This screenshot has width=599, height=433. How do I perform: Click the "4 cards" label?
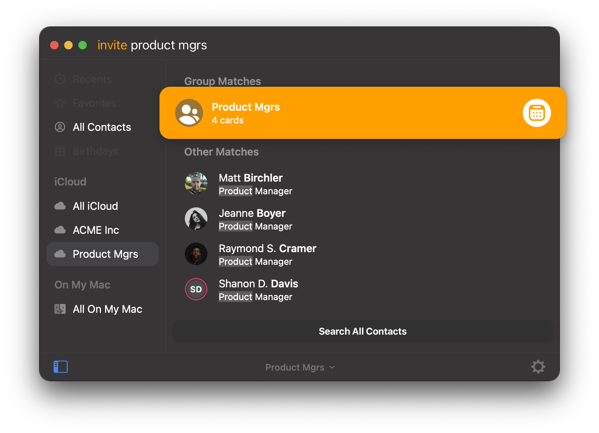[x=228, y=120]
